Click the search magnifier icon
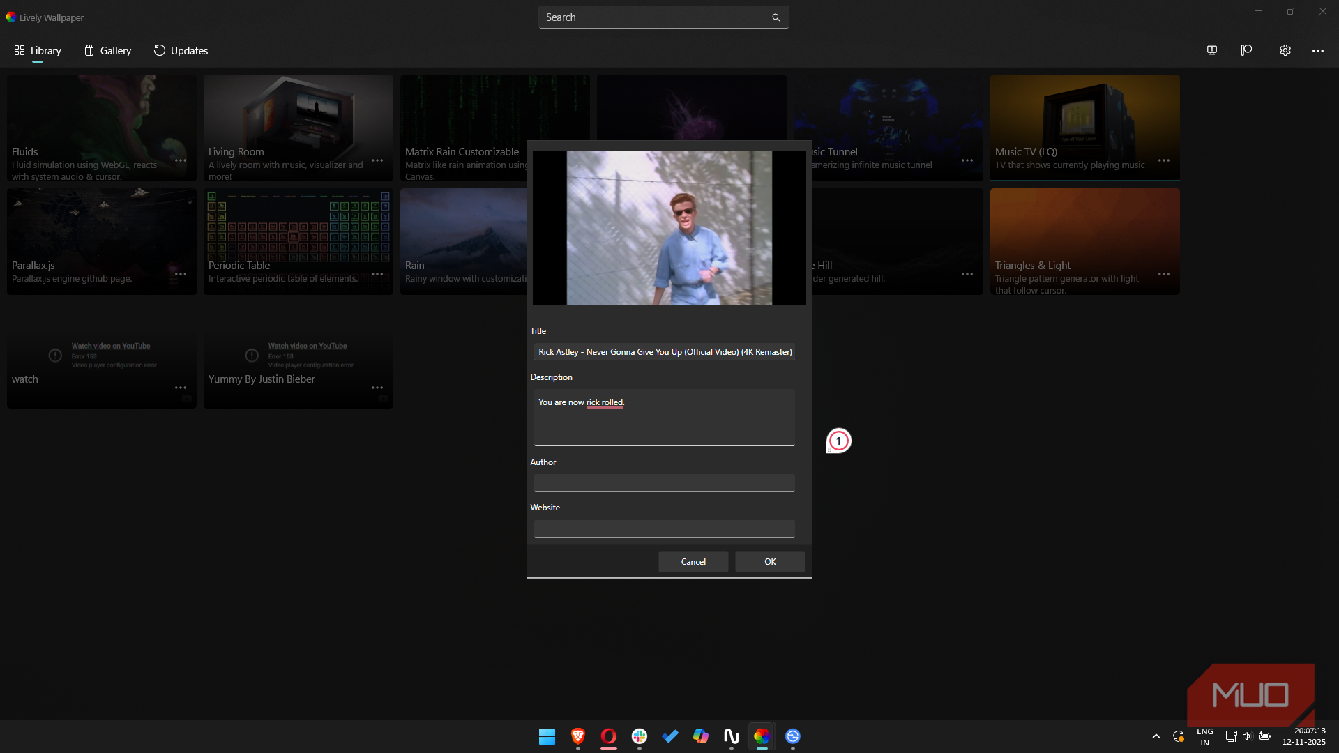 tap(776, 17)
